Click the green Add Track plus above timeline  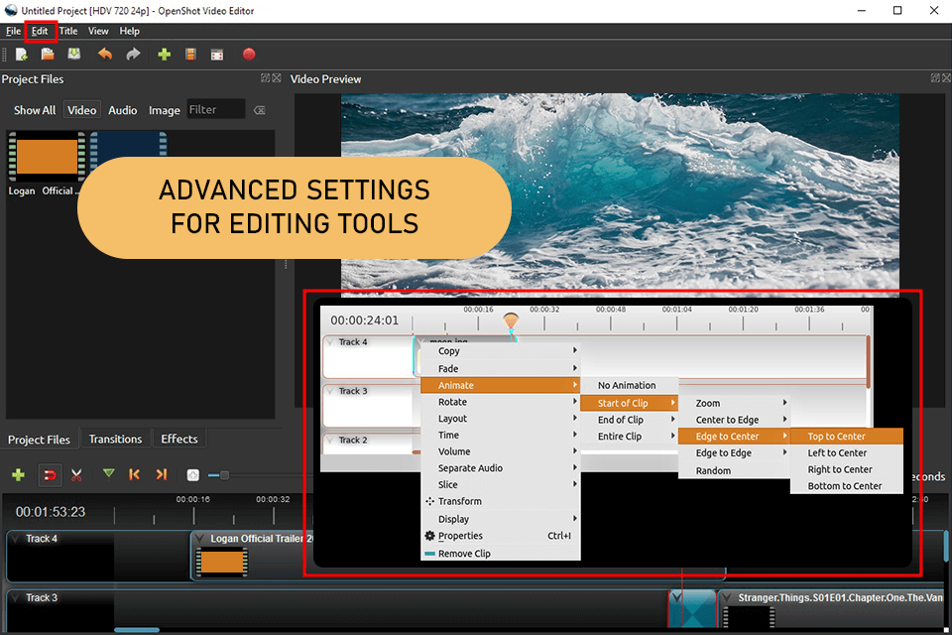click(19, 475)
